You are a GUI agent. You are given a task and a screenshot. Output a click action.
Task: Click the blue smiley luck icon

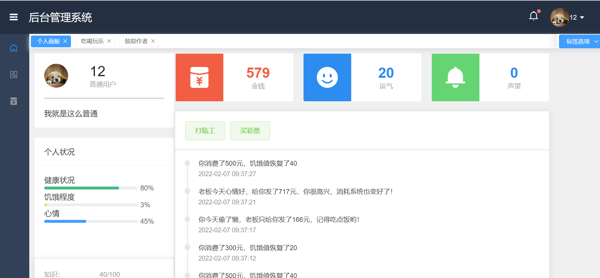coord(327,77)
